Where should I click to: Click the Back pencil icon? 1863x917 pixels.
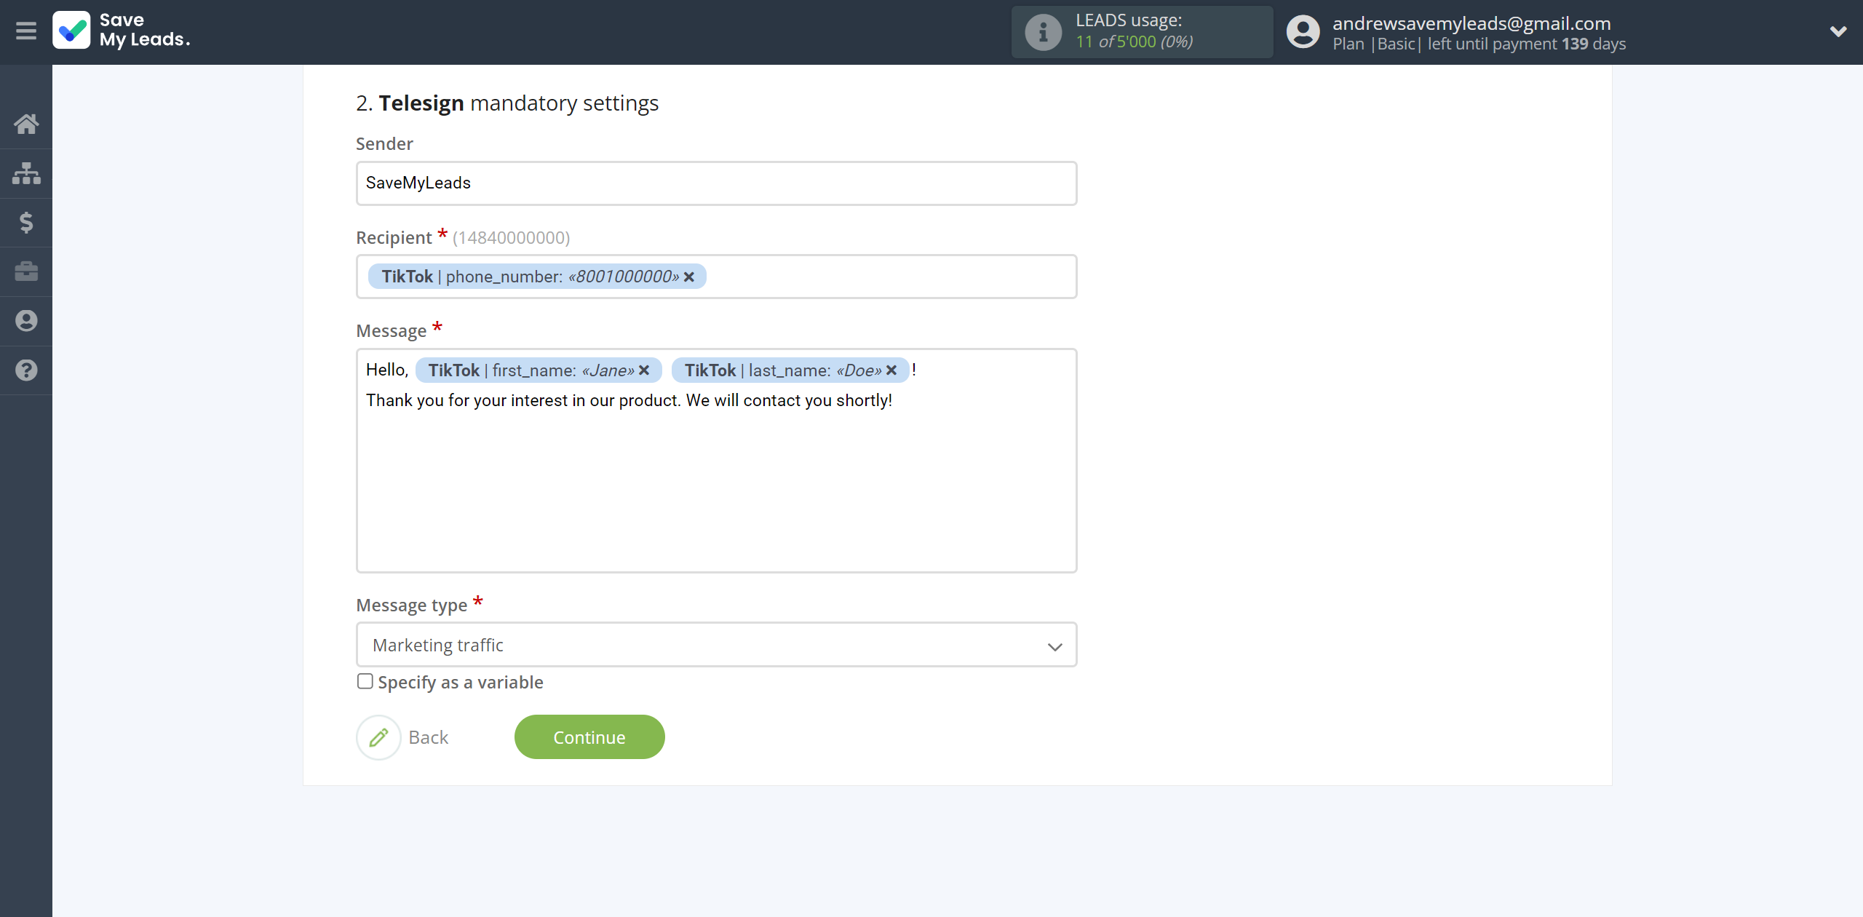coord(378,737)
